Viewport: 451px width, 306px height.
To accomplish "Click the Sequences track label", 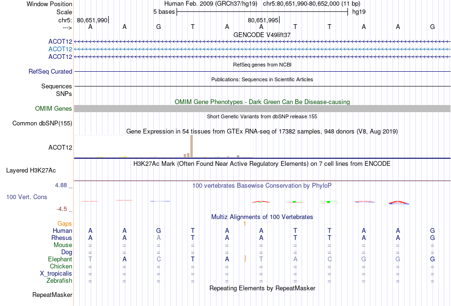I will tap(56, 86).
